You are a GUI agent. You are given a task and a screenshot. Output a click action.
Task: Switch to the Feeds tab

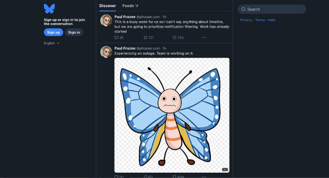130,6
